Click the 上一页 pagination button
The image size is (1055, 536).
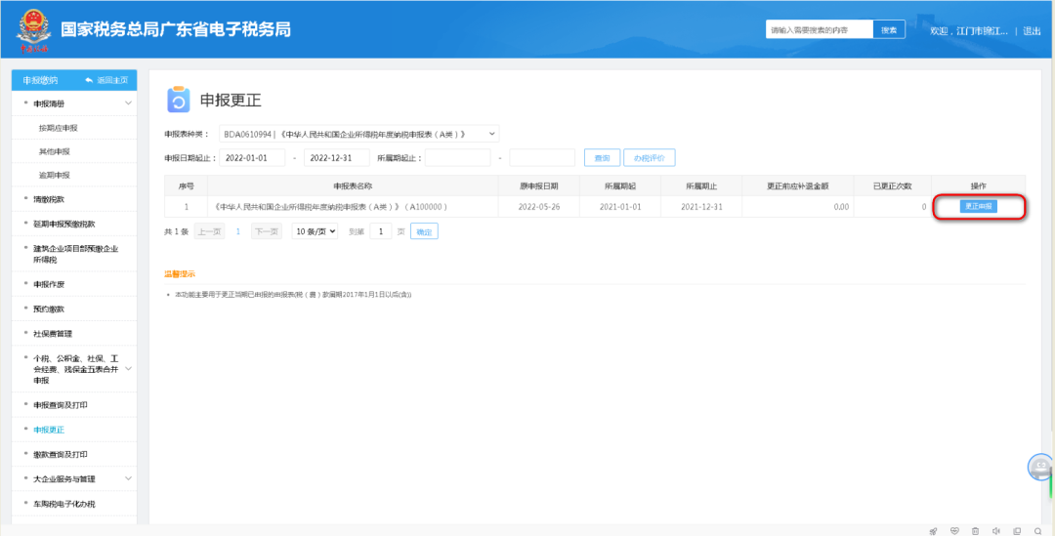pyautogui.click(x=209, y=231)
